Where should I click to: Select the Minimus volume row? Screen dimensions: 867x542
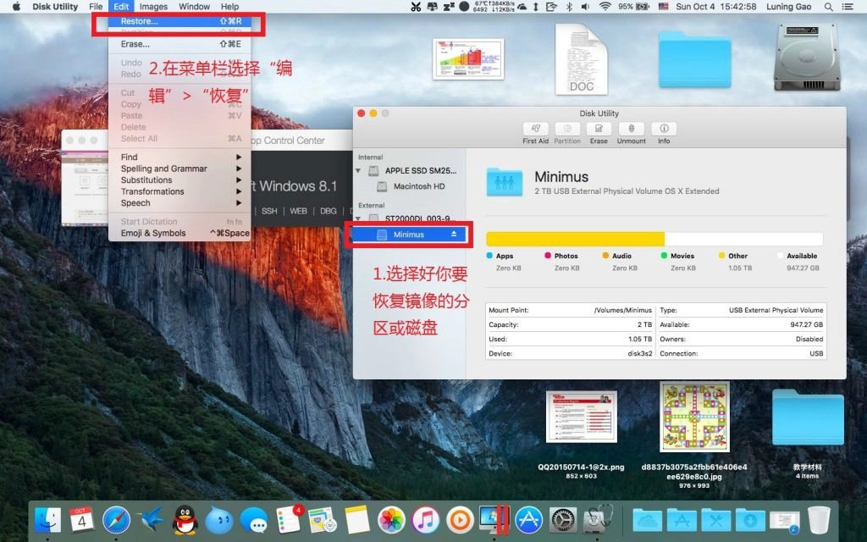click(x=410, y=235)
